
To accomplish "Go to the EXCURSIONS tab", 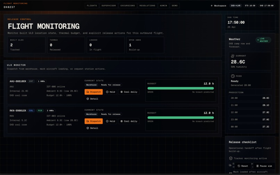I will tap(128, 6).
